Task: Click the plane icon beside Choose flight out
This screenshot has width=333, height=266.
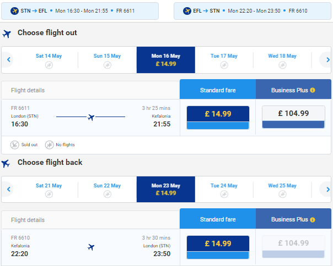Action: 7,34
